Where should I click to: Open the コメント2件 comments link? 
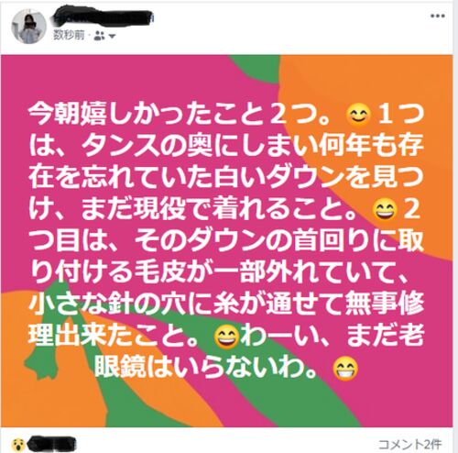(409, 445)
